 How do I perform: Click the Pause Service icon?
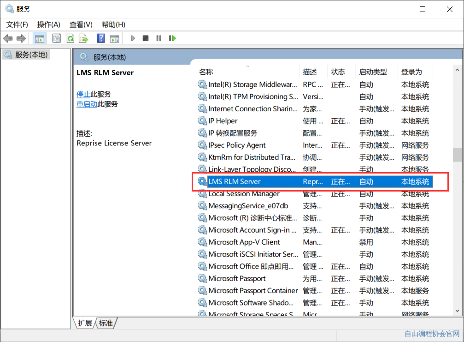click(159, 38)
